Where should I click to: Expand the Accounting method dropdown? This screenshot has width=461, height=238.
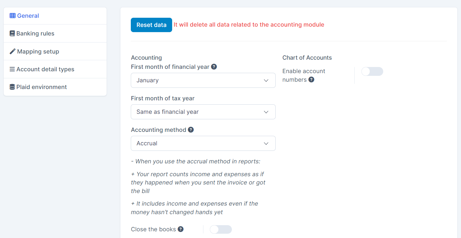(203, 143)
